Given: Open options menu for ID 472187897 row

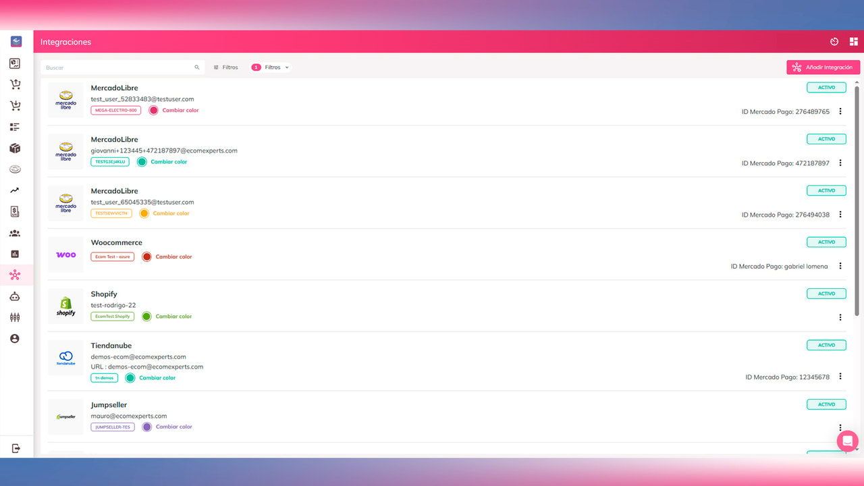Looking at the screenshot, I should pyautogui.click(x=840, y=163).
